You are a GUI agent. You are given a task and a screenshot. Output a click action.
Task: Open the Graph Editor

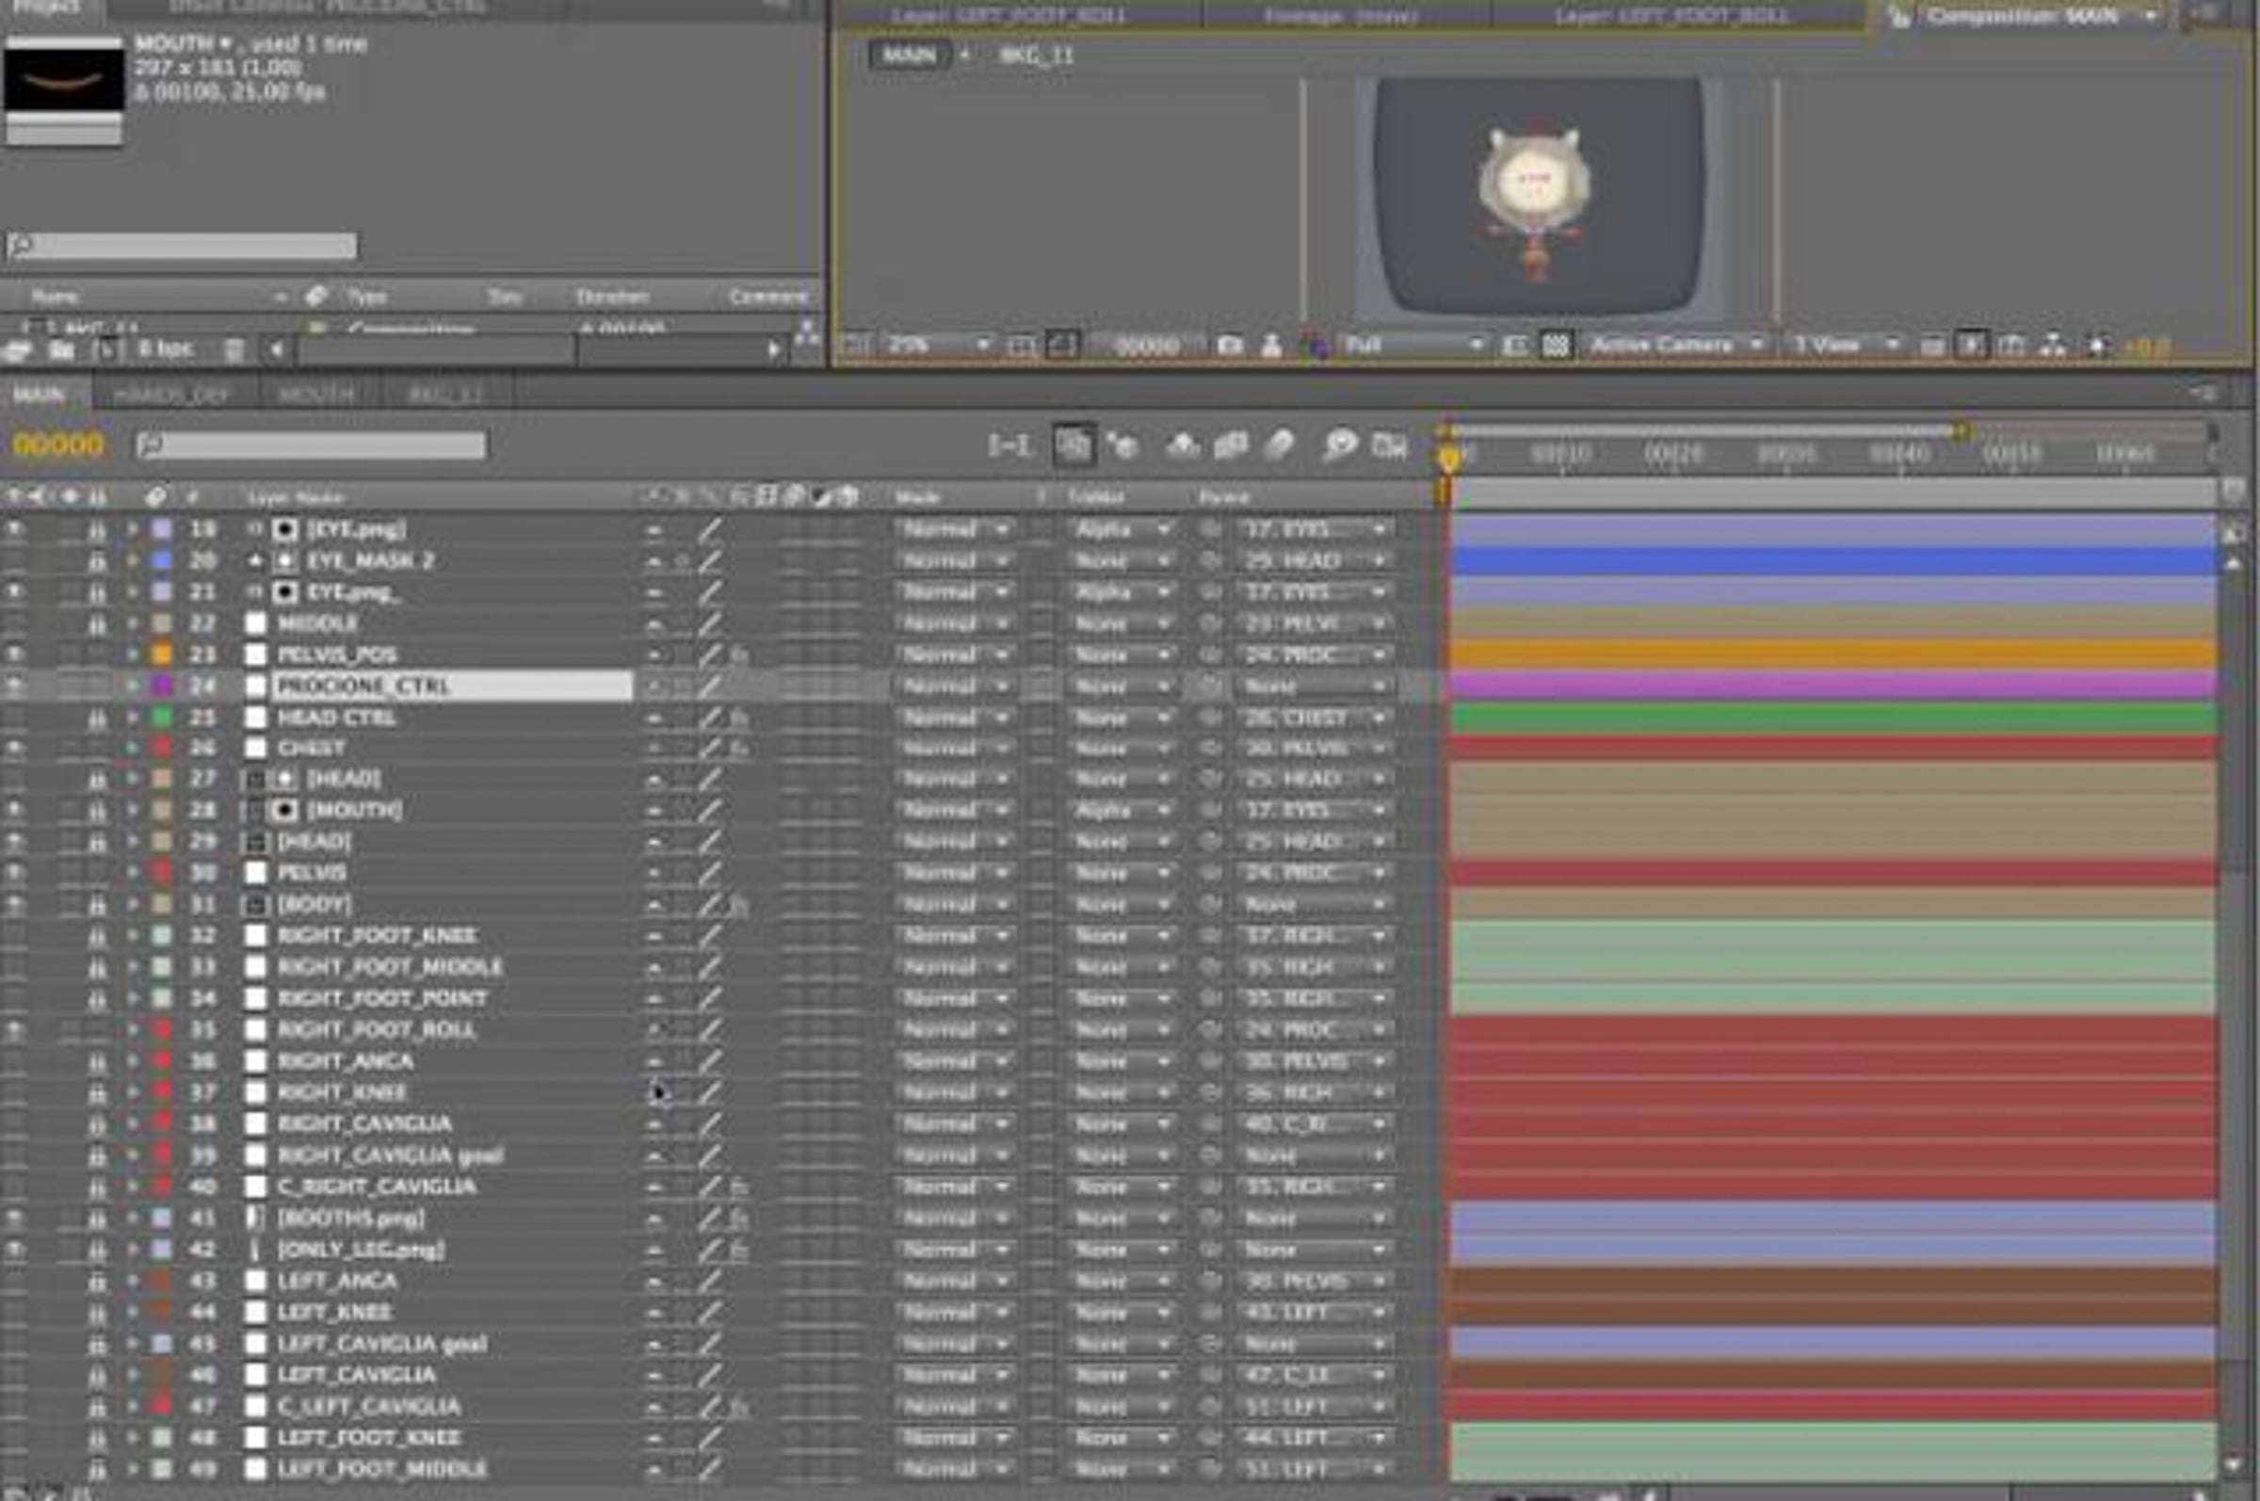coord(1389,445)
